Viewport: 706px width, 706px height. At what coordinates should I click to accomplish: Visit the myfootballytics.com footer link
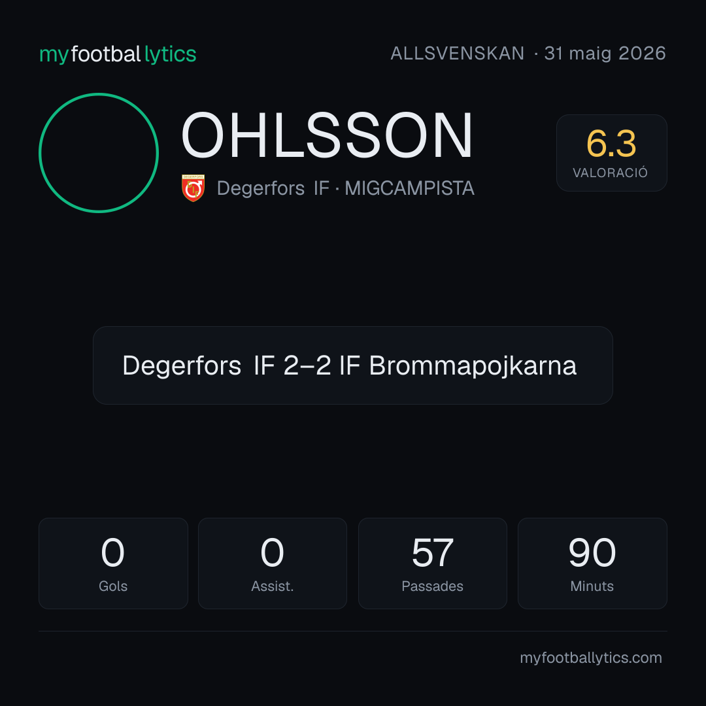591,658
